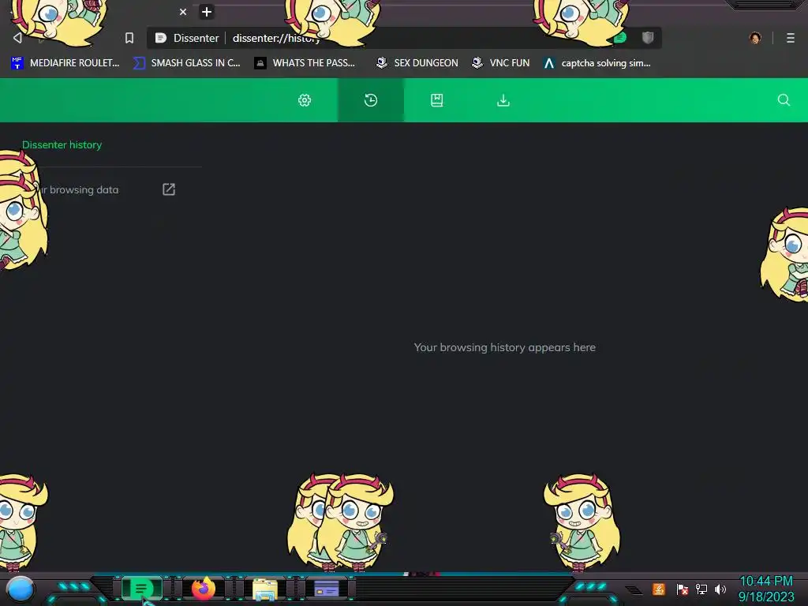The width and height of the screenshot is (808, 606).
Task: Open the Settings gear tab
Action: point(305,100)
